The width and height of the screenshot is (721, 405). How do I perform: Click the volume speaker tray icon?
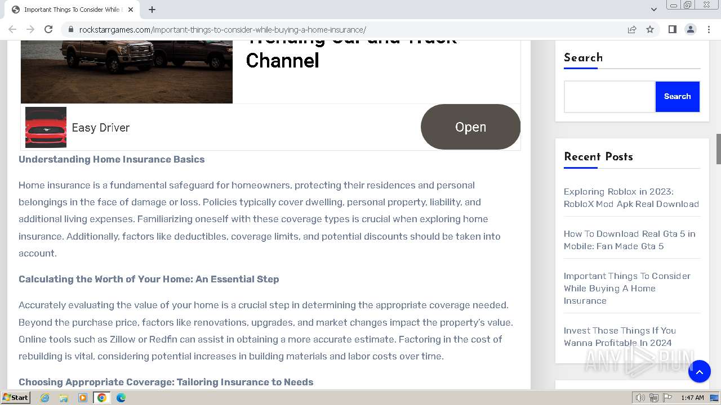pyautogui.click(x=640, y=398)
